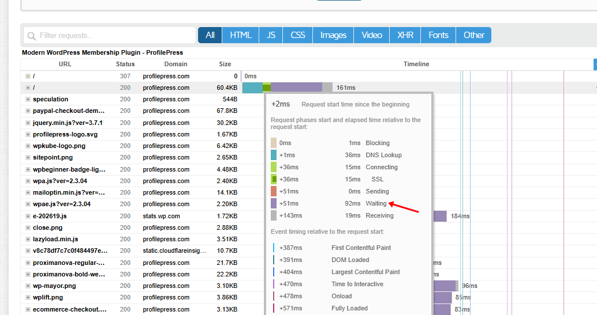The height and width of the screenshot is (315, 597).
Task: Click the Status column header
Action: click(125, 64)
